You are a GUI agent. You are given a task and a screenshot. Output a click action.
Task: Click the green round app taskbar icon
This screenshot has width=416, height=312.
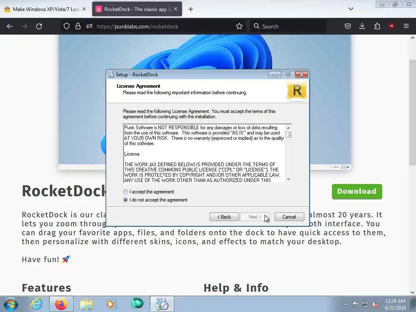click(137, 303)
